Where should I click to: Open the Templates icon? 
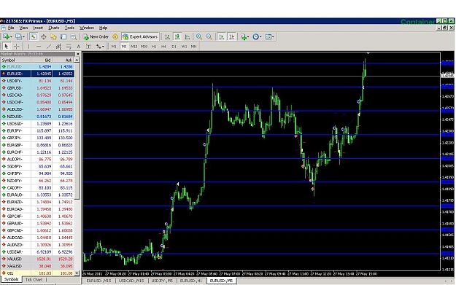point(268,36)
